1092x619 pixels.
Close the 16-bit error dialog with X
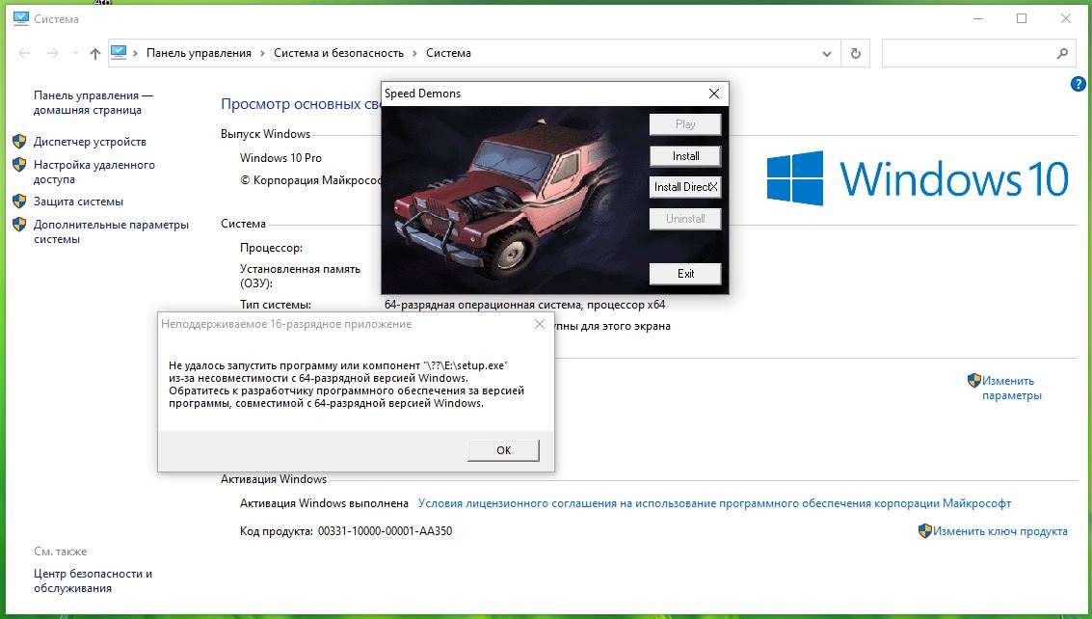pos(540,325)
